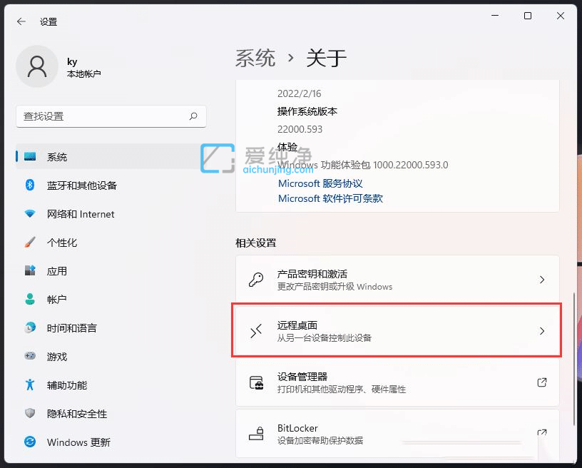Click the 设备管理器 toolbox icon

pyautogui.click(x=256, y=382)
